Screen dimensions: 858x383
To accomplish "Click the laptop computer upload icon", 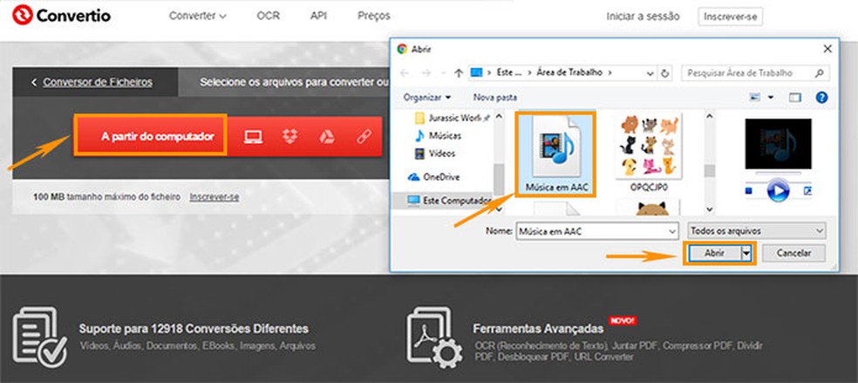I will coord(253,136).
